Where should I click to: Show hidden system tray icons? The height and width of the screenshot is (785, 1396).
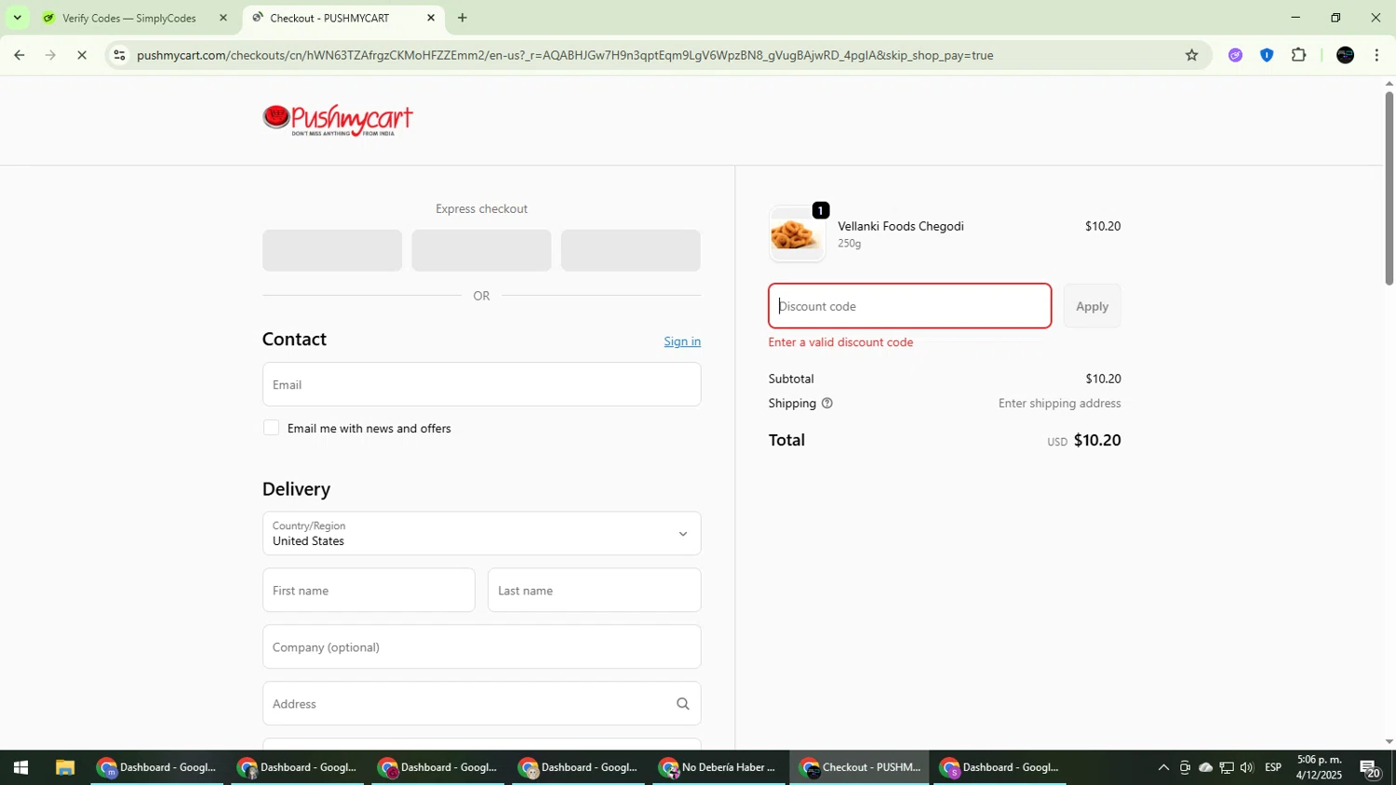(1163, 768)
